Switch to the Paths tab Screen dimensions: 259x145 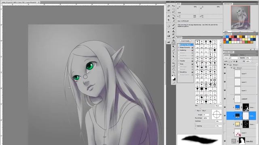[242, 55]
